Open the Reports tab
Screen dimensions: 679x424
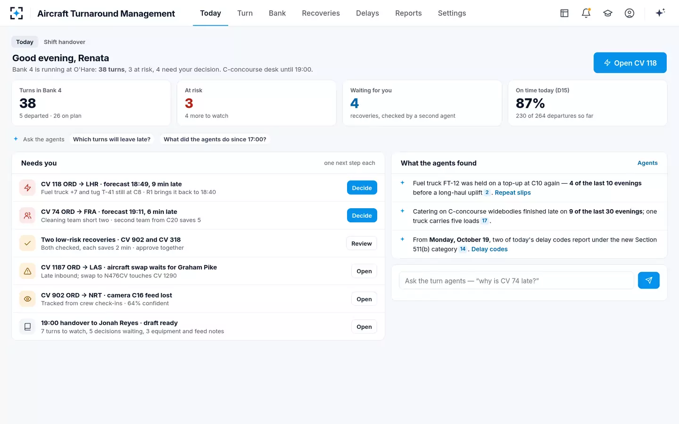point(408,13)
